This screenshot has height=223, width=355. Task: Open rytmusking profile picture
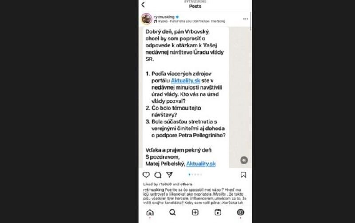(147, 19)
